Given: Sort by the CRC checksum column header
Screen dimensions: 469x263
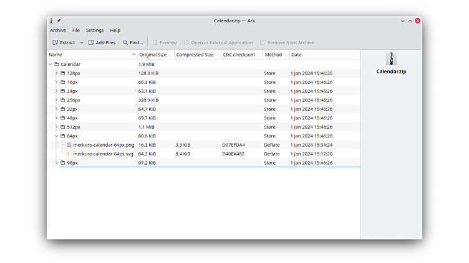Looking at the screenshot, I should tap(238, 55).
